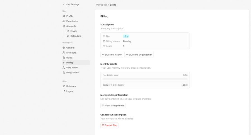Open the Profile settings page

(76, 16)
